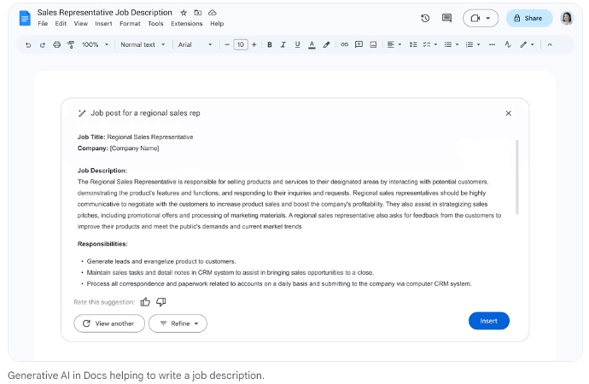Screen dimensions: 589x384
Task: Open version history clock icon
Action: coord(425,18)
